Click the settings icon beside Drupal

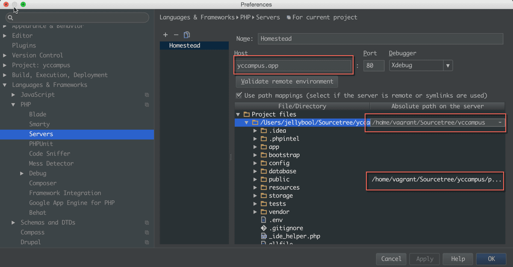tap(147, 242)
